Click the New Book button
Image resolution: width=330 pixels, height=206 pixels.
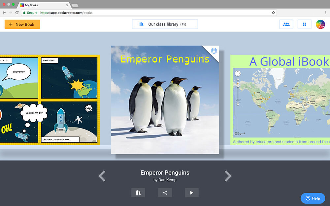(x=22, y=24)
